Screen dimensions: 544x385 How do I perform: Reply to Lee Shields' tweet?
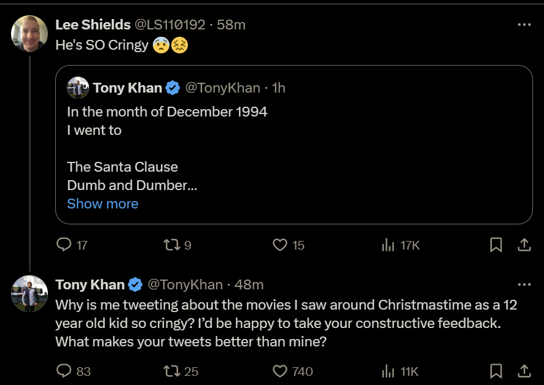click(64, 245)
